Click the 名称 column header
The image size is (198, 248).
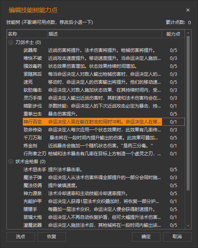coord(27,34)
